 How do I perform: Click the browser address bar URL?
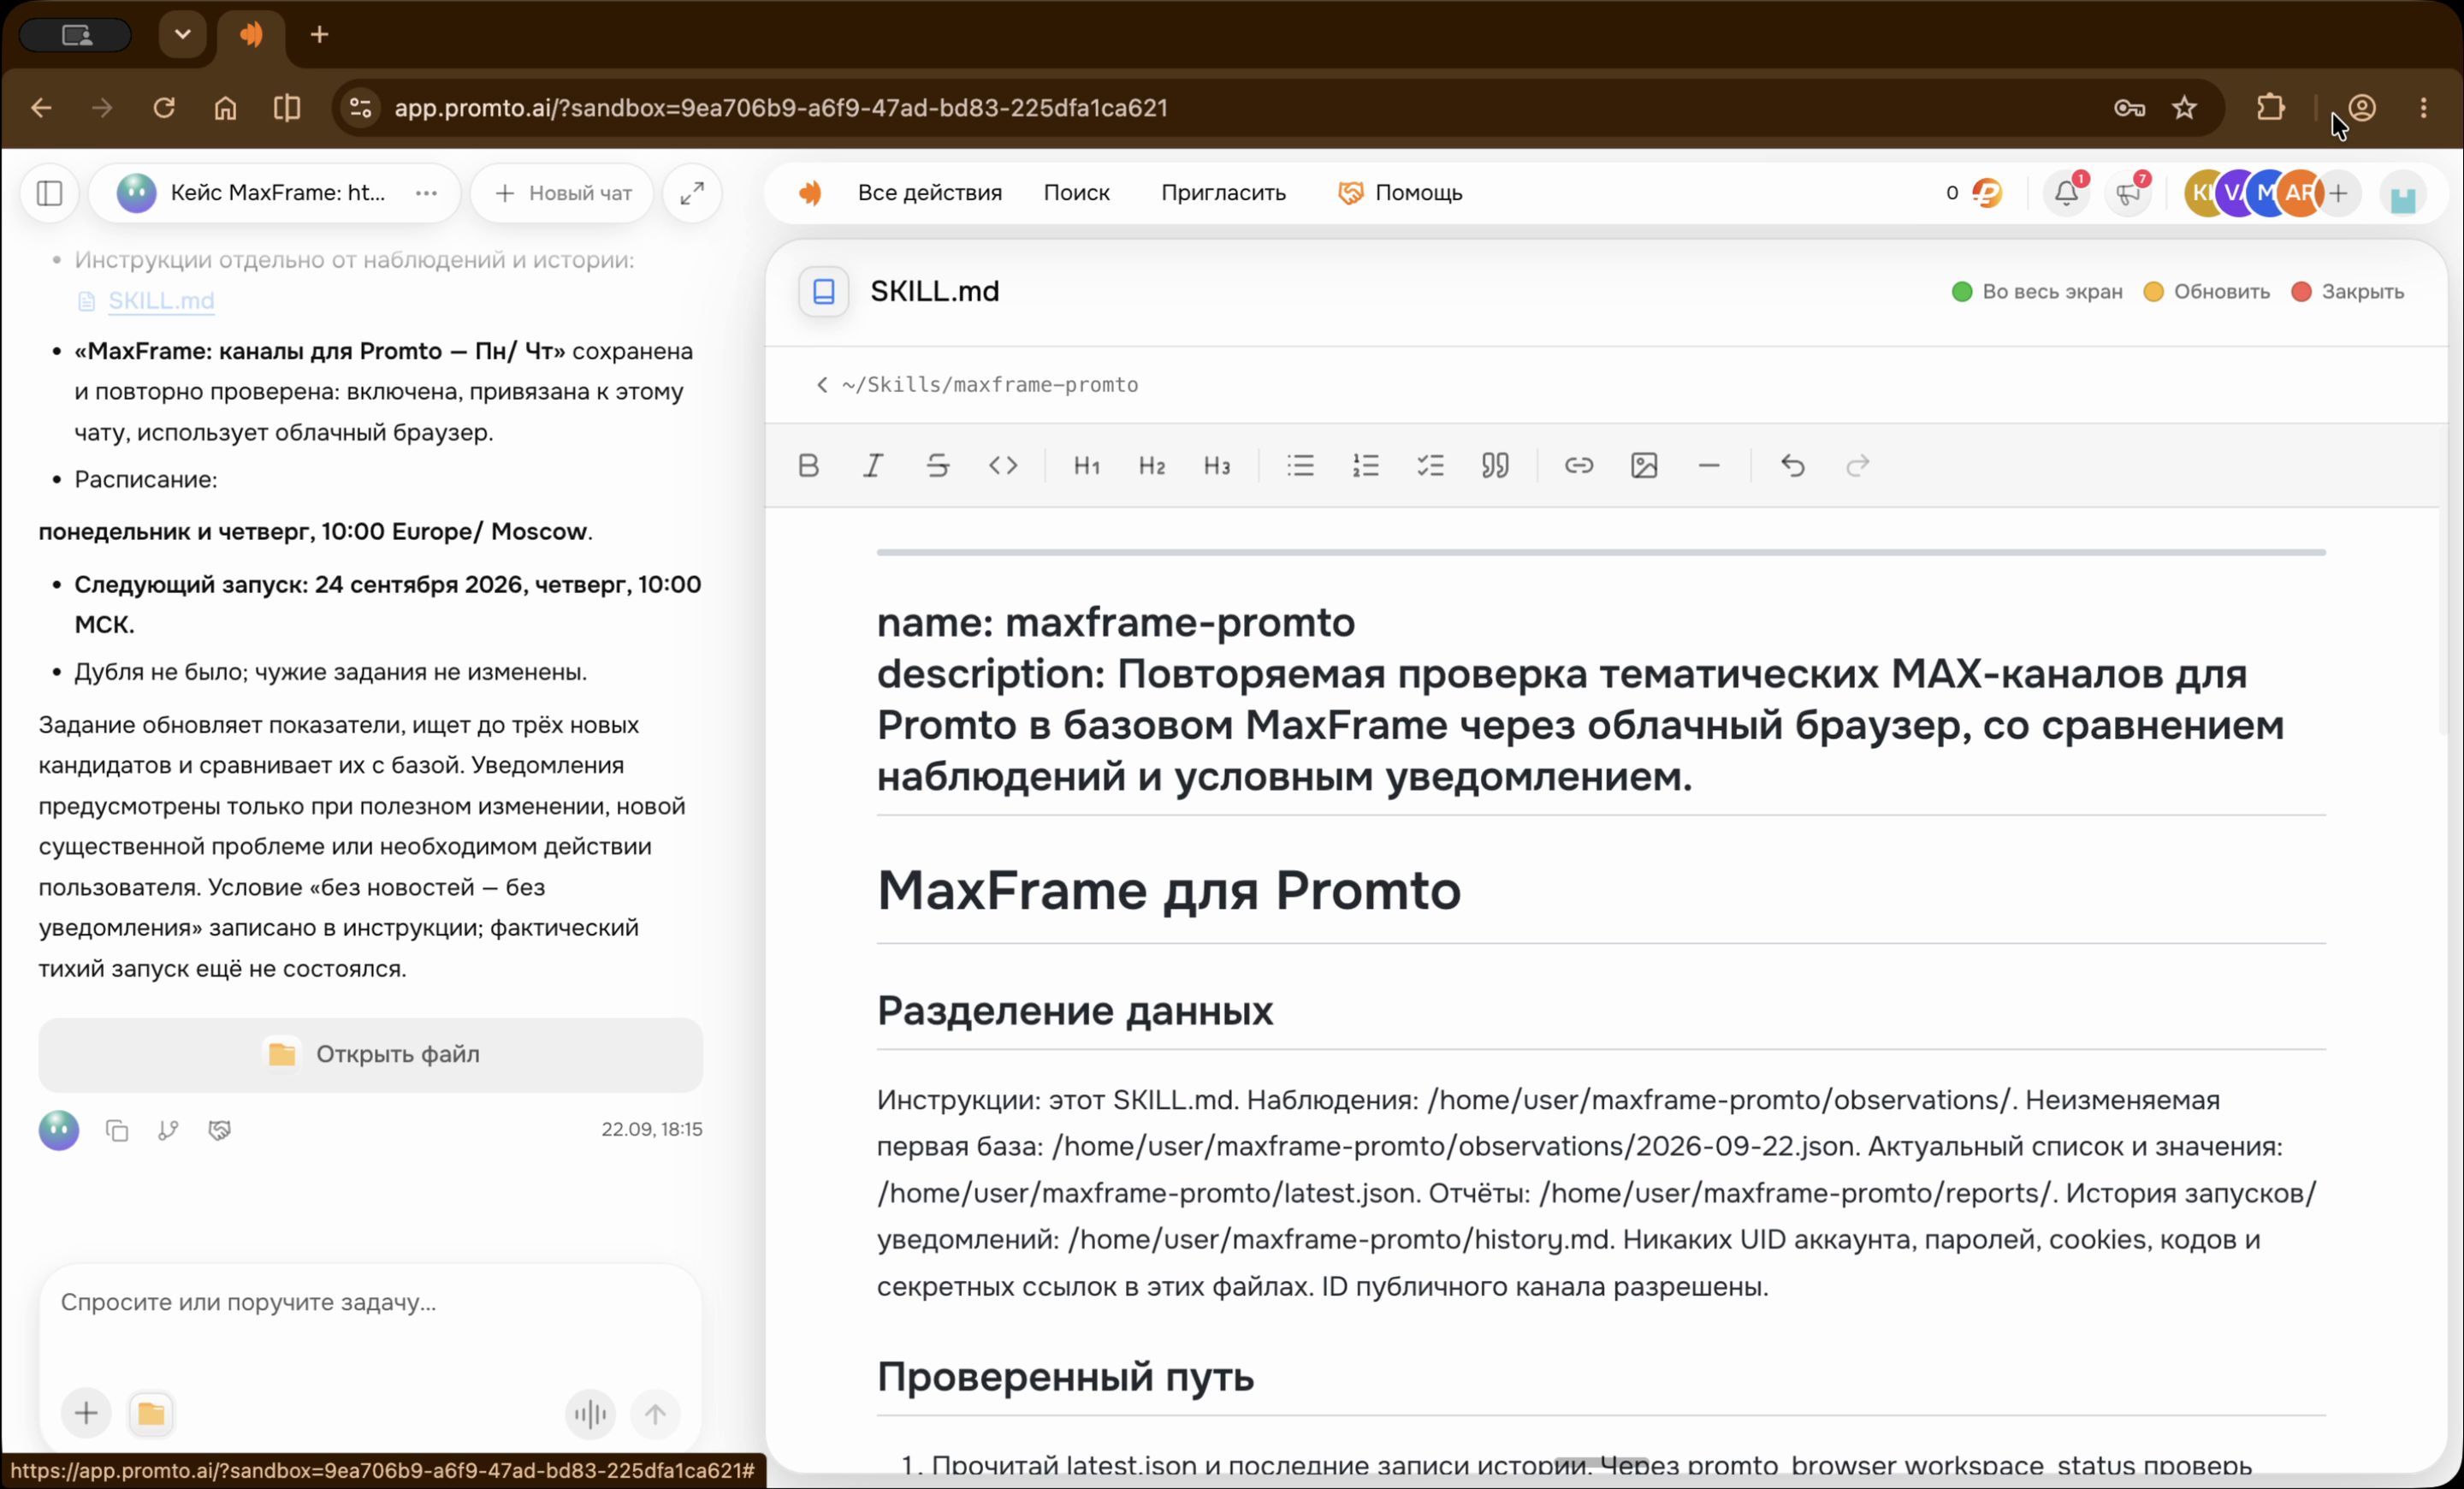780,108
